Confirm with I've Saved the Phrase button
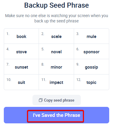The height and width of the screenshot is (126, 113). [x=56, y=115]
